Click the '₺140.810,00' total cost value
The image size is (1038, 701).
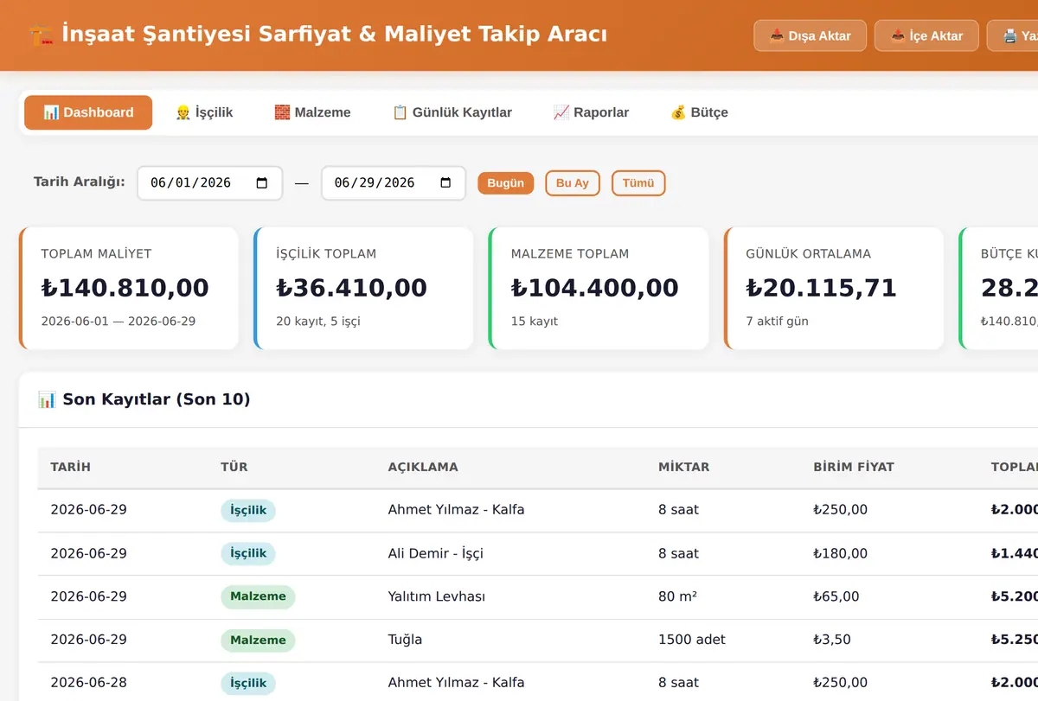click(x=125, y=288)
